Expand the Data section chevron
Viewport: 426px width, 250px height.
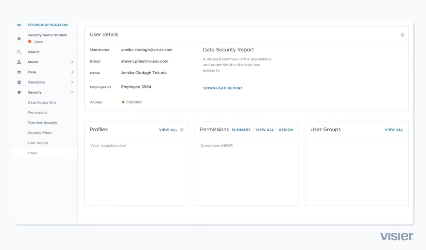point(72,72)
